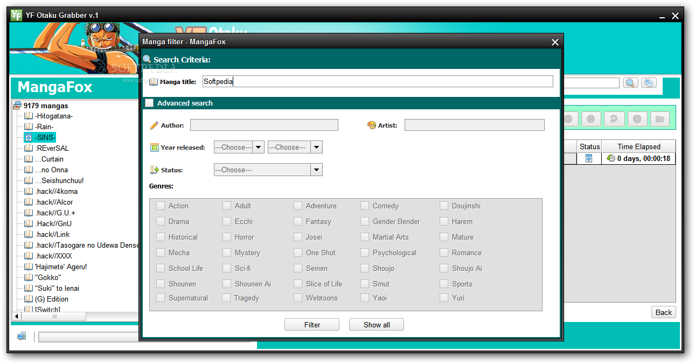Tick the Comedy genre checkbox
Screen dimensions: 695x364
(x=365, y=206)
